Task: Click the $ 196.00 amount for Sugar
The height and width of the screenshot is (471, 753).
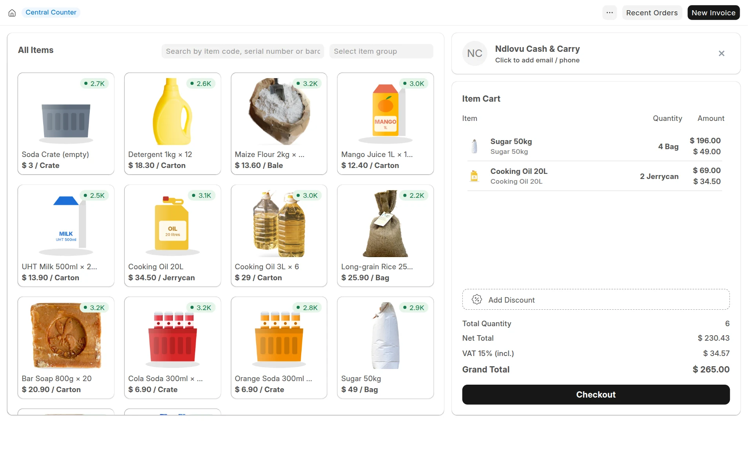Action: click(705, 141)
